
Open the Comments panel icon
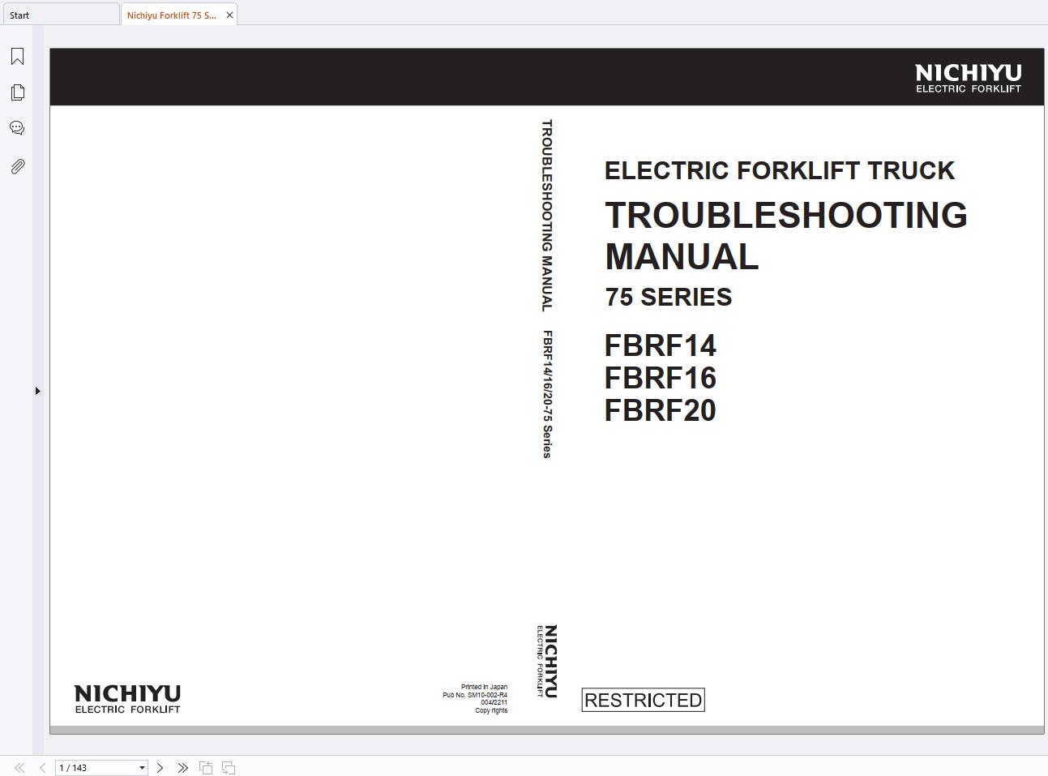coord(17,128)
